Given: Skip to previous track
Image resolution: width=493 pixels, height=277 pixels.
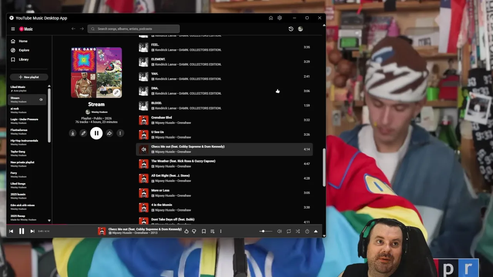Looking at the screenshot, I should [11, 231].
